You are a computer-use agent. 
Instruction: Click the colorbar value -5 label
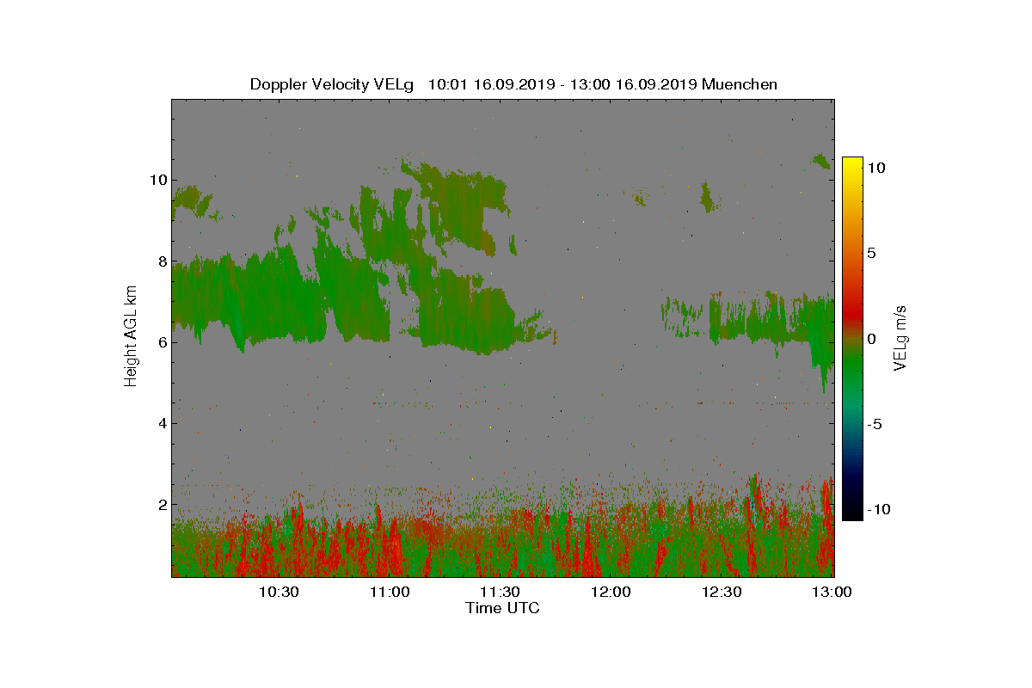874,424
